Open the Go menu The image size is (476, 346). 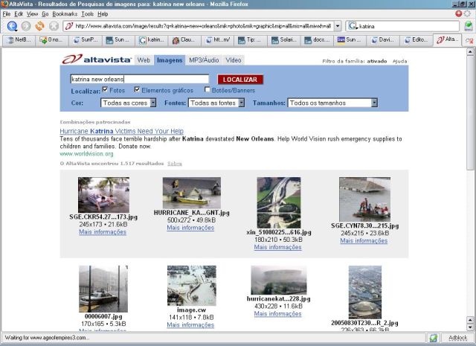tap(45, 14)
